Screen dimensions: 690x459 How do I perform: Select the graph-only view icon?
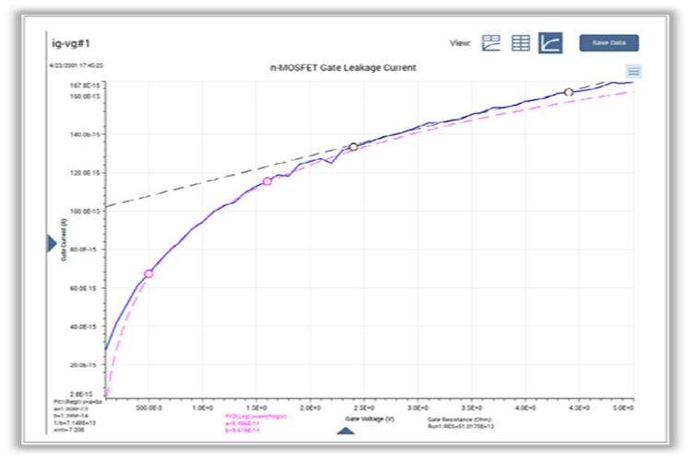(550, 43)
